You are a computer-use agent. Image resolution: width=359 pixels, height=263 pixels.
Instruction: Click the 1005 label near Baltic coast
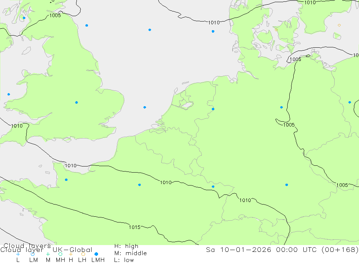pyautogui.click(x=295, y=59)
